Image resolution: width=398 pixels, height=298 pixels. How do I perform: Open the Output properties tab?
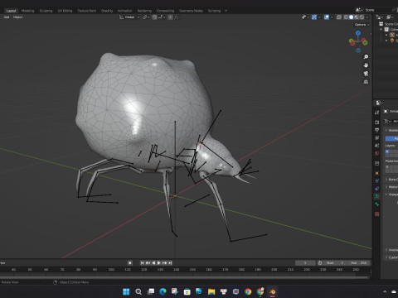point(376,130)
